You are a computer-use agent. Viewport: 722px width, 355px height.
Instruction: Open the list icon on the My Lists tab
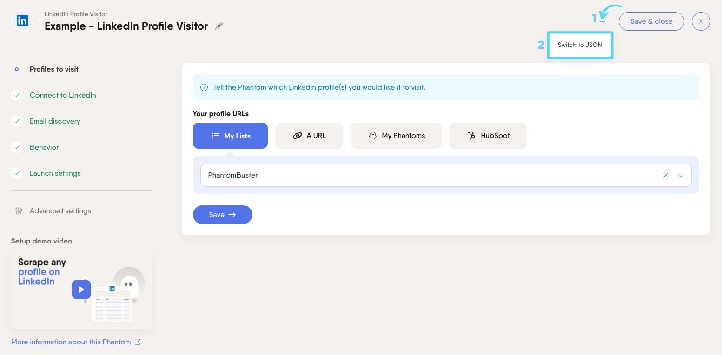tap(215, 136)
